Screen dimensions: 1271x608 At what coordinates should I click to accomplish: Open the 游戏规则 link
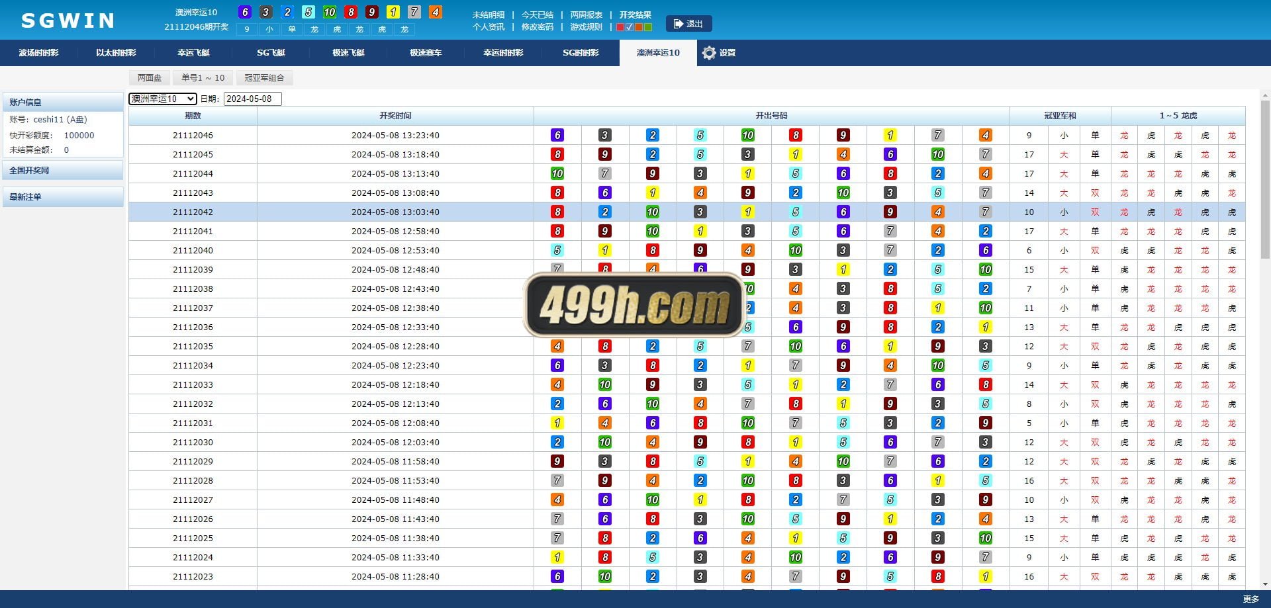pyautogui.click(x=587, y=27)
